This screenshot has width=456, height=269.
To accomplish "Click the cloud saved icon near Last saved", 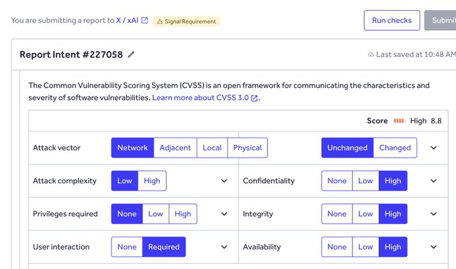I will 371,54.
